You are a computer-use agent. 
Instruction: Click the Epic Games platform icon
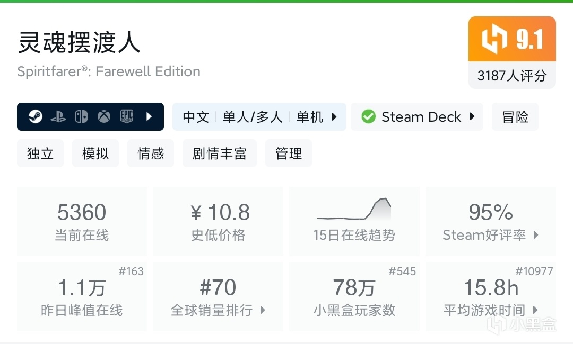[x=126, y=116]
